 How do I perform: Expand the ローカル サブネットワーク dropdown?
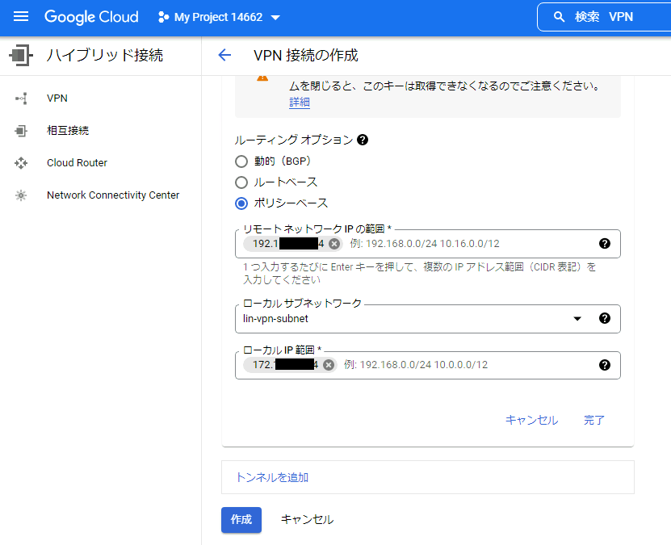pos(577,318)
